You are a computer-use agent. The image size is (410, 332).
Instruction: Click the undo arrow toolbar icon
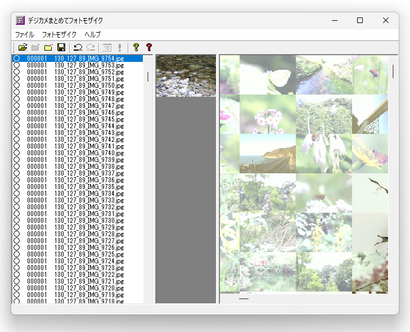click(x=78, y=47)
